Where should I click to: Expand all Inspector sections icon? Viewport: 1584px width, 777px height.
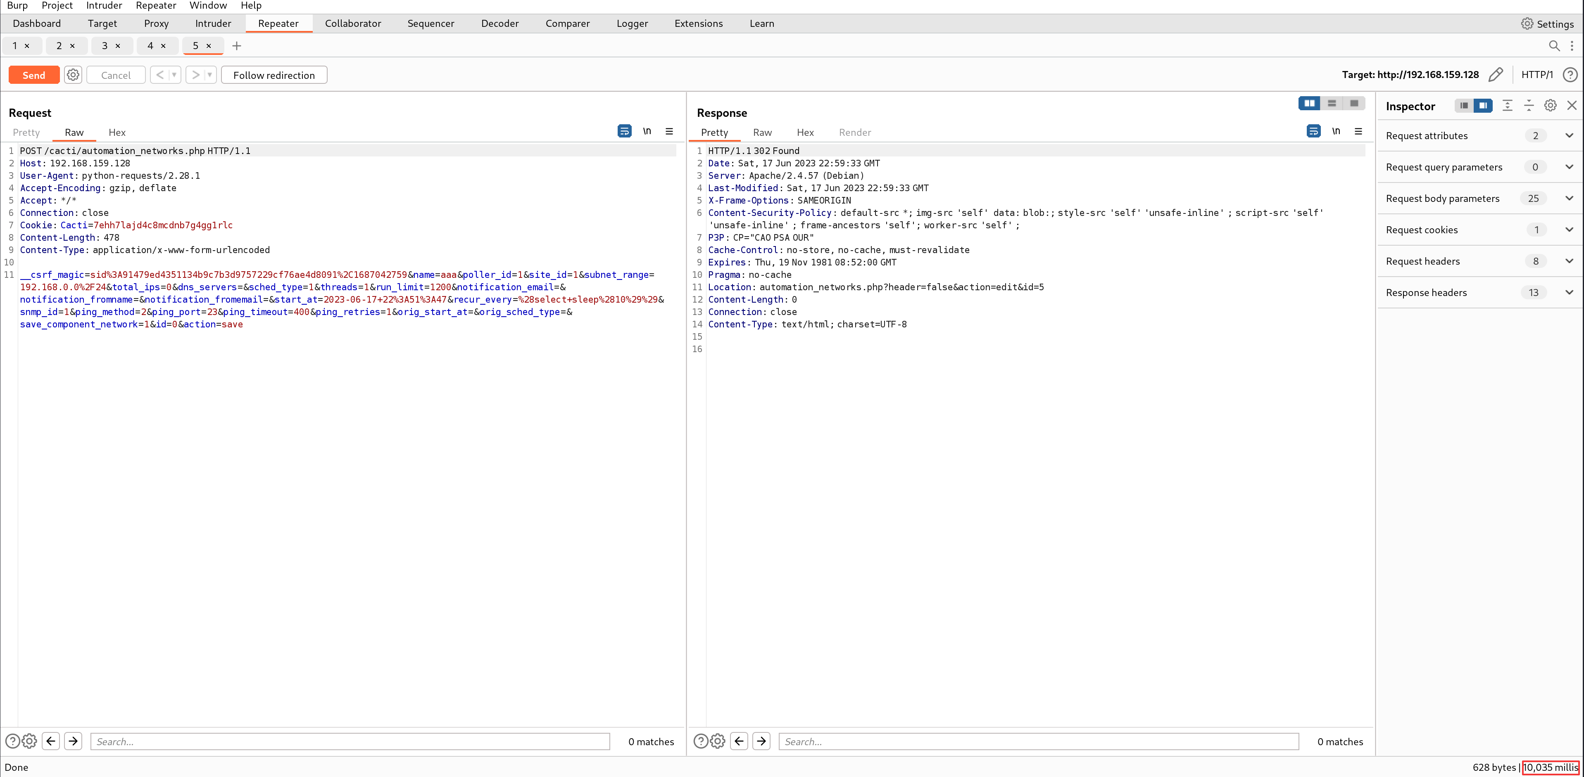tap(1507, 106)
